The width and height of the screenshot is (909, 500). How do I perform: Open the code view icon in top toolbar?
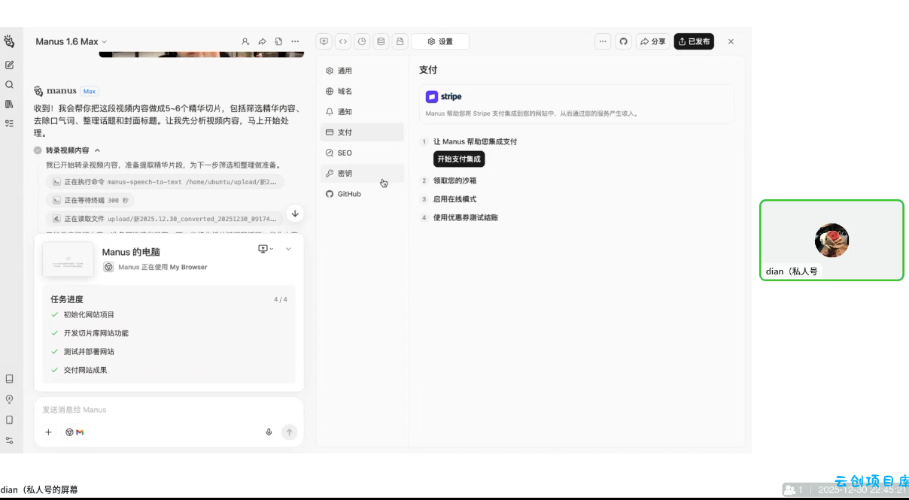pyautogui.click(x=343, y=41)
